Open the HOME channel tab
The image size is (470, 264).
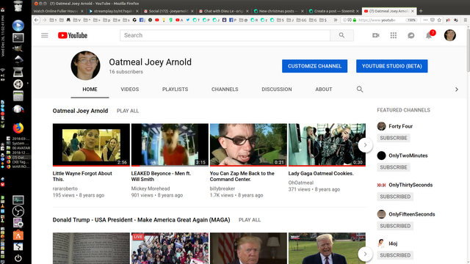click(90, 89)
